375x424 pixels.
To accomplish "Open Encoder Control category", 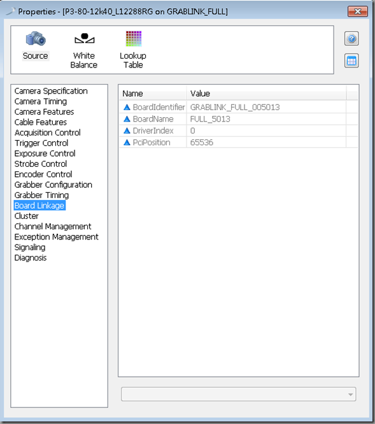I will [x=43, y=174].
